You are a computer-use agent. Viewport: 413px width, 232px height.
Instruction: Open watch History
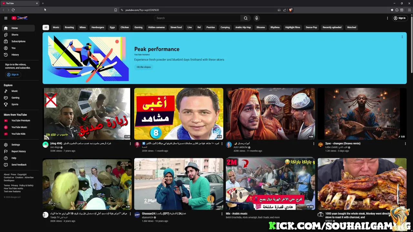18,55
